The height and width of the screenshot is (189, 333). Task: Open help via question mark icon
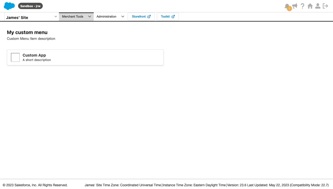pos(302,6)
